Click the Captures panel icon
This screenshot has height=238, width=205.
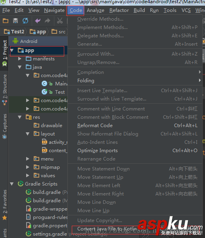pos(4,137)
